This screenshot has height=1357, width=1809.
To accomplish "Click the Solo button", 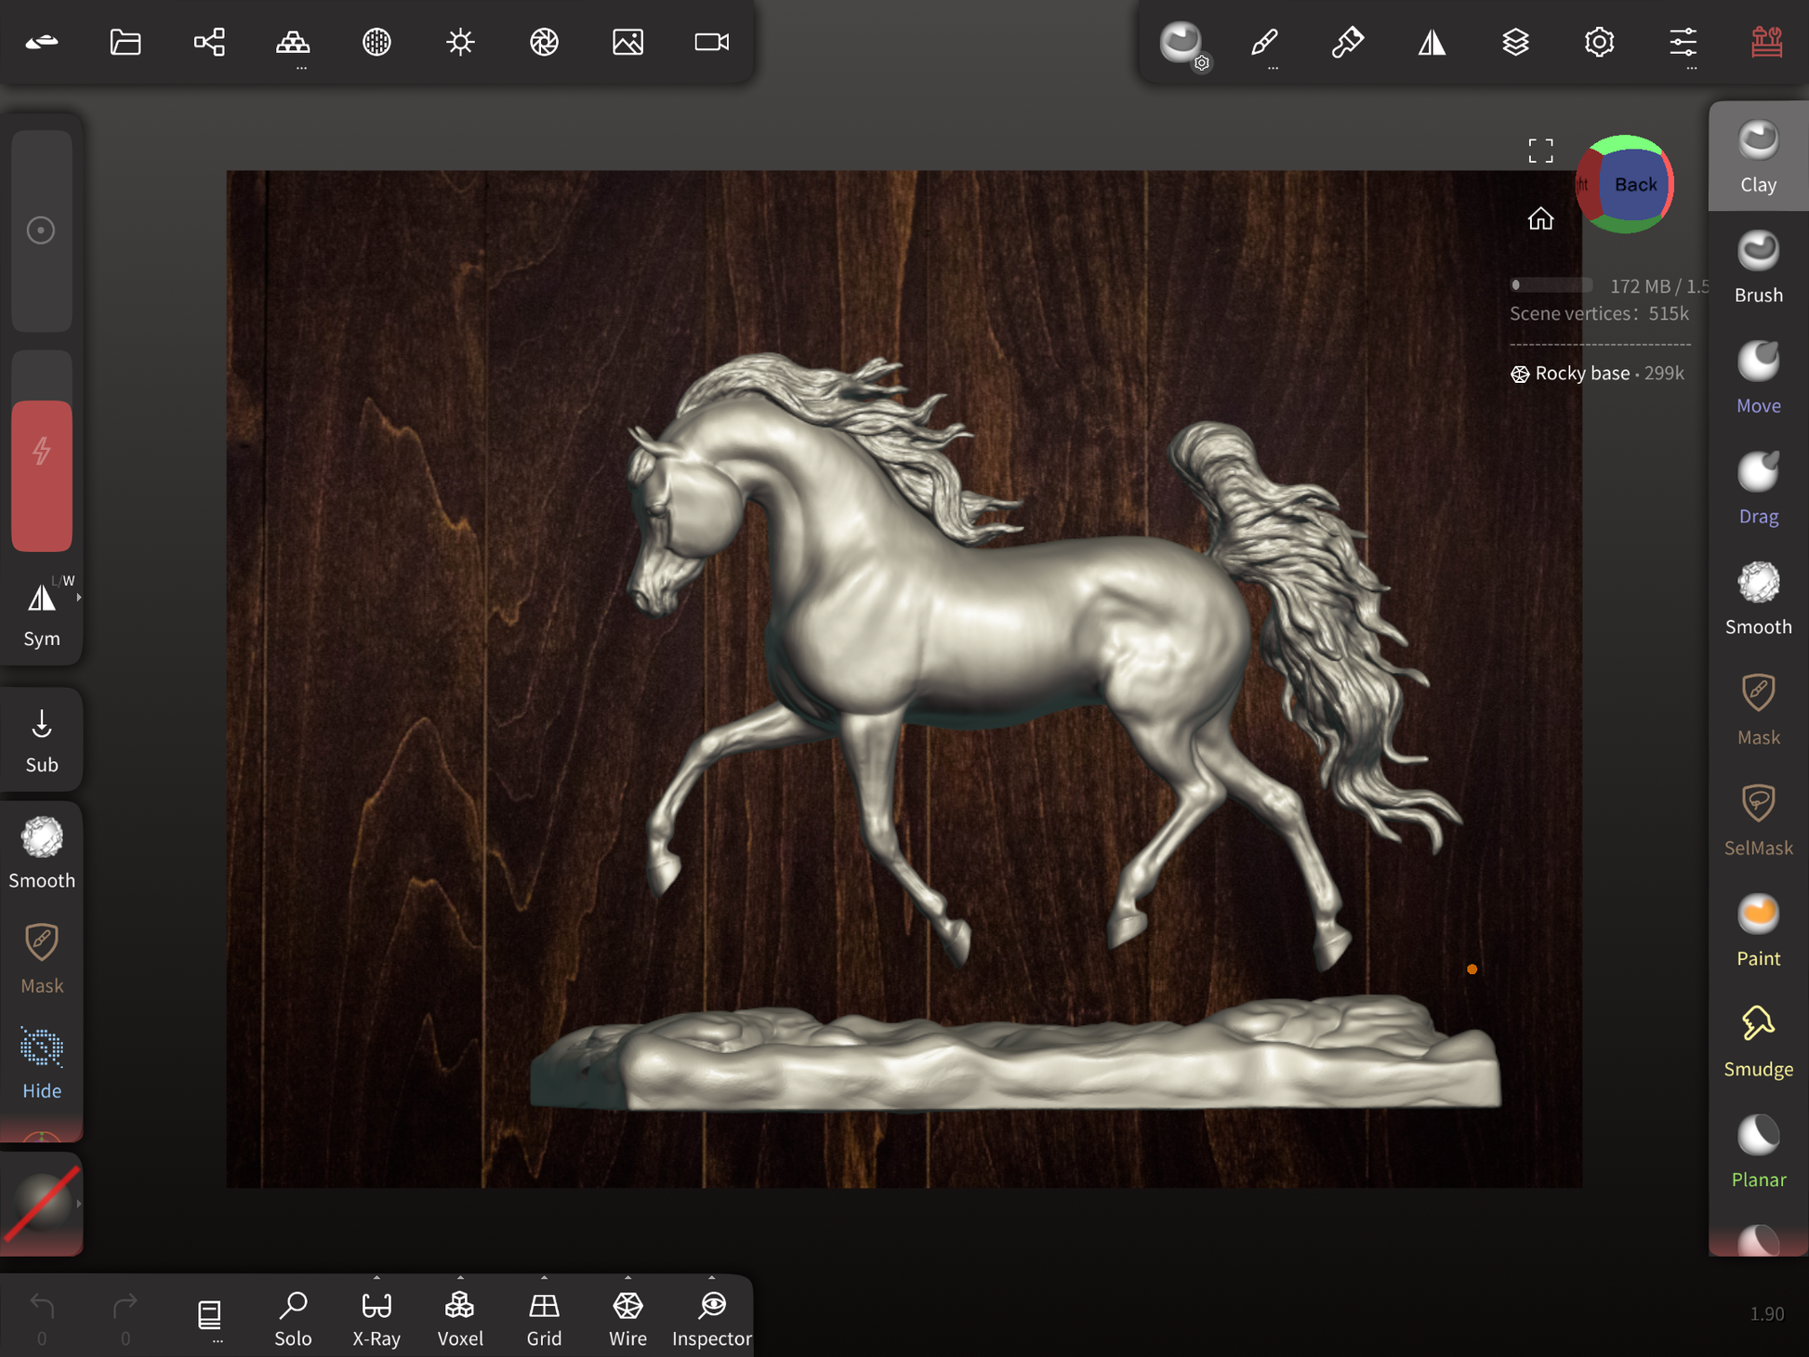I will point(293,1317).
